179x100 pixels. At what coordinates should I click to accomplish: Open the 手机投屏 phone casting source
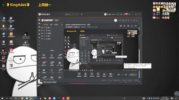pos(92,75)
